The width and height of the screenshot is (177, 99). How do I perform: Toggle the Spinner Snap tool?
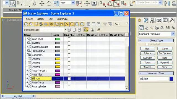point(124,3)
